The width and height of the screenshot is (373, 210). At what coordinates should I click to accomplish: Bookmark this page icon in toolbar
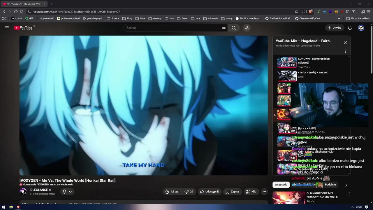[x=22, y=12]
